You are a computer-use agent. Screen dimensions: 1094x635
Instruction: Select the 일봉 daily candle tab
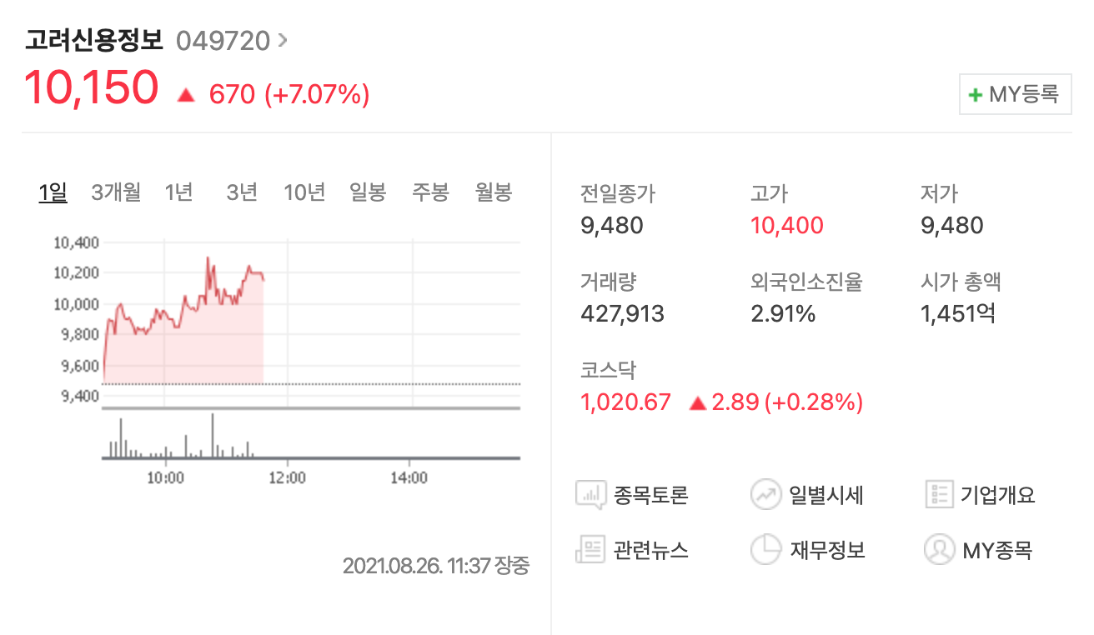tap(368, 193)
